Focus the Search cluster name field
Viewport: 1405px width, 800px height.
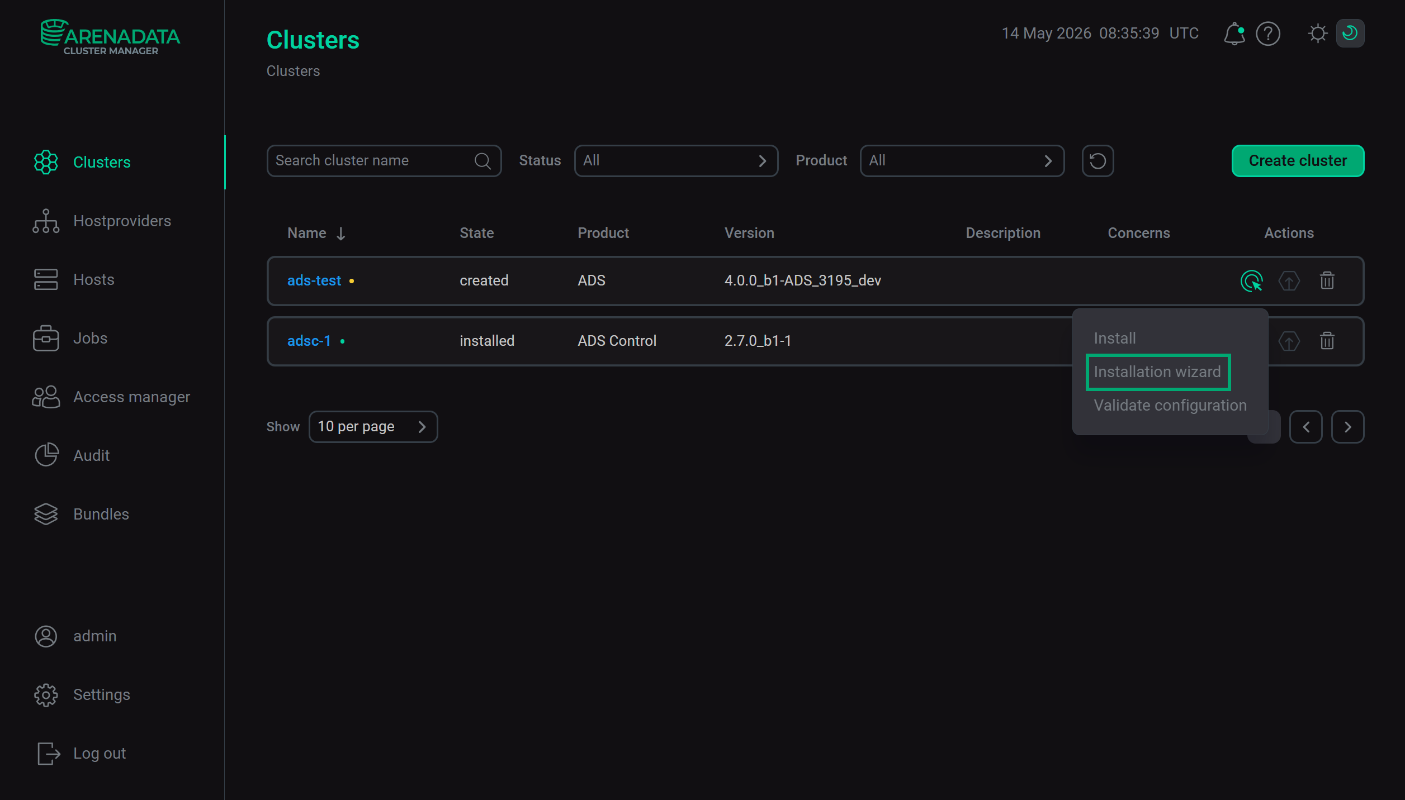(384, 161)
